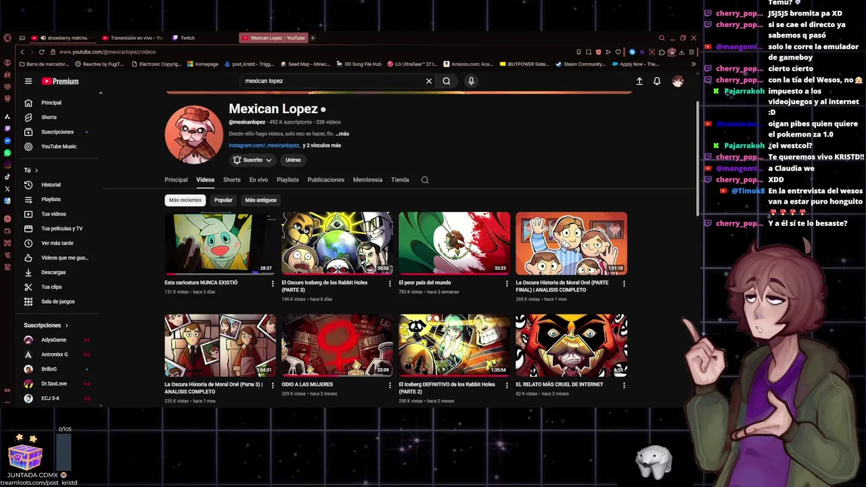Open EL RELATO MÁS CRUEL DE INTERNET thumbnail
Screen dimensions: 866x487
[x=571, y=345]
